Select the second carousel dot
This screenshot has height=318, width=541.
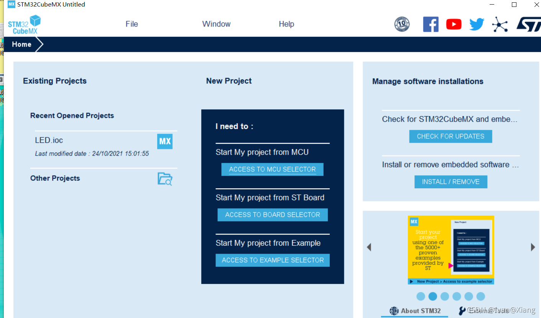(x=432, y=296)
